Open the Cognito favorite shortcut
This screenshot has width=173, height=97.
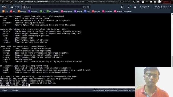pyautogui.click(x=96, y=11)
